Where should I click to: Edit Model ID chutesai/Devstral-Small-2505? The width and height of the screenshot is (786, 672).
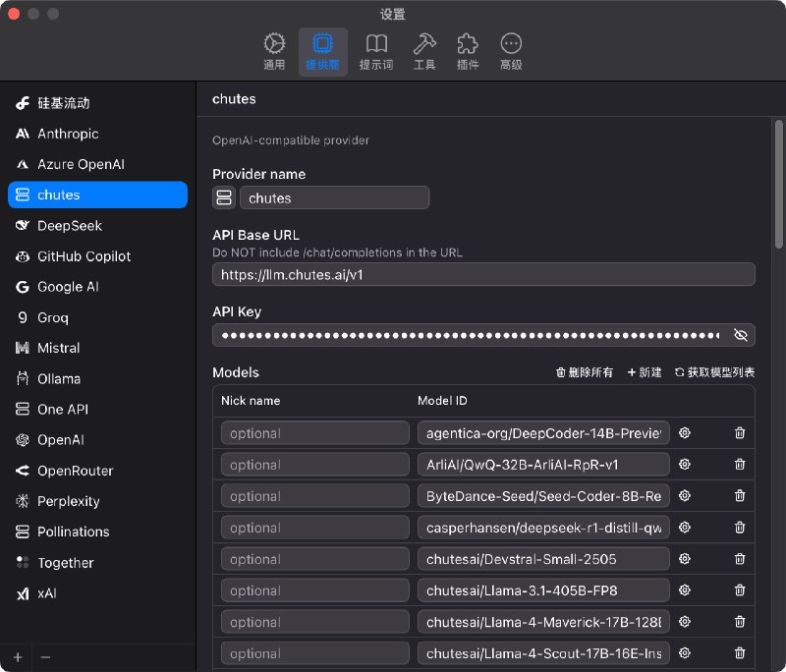[543, 559]
